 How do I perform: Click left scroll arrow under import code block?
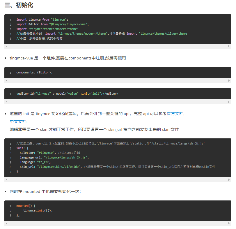coord(7,46)
